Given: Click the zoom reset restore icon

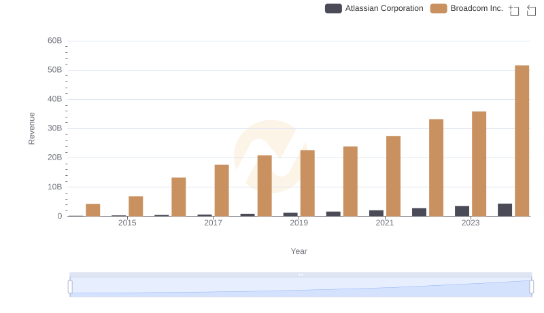Looking at the screenshot, I should (x=531, y=10).
